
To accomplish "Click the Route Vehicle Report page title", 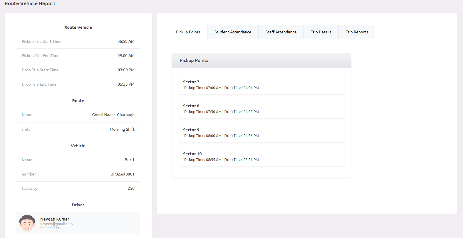I will pos(30,3).
